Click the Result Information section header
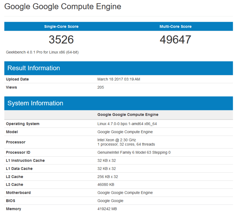 point(34,68)
